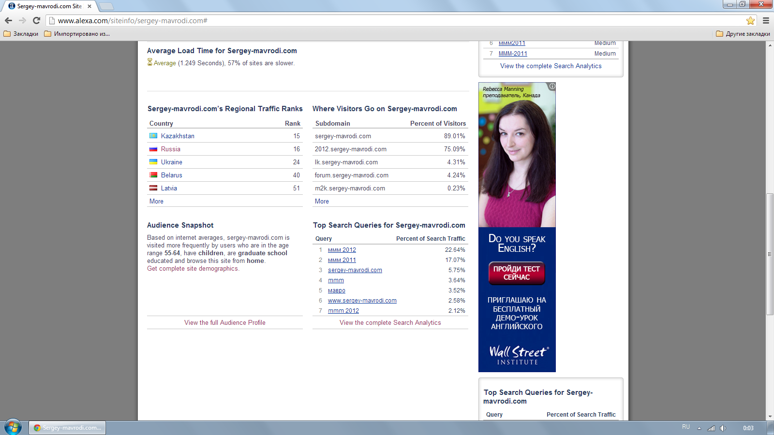Click View the full Audience Profile

225,322
